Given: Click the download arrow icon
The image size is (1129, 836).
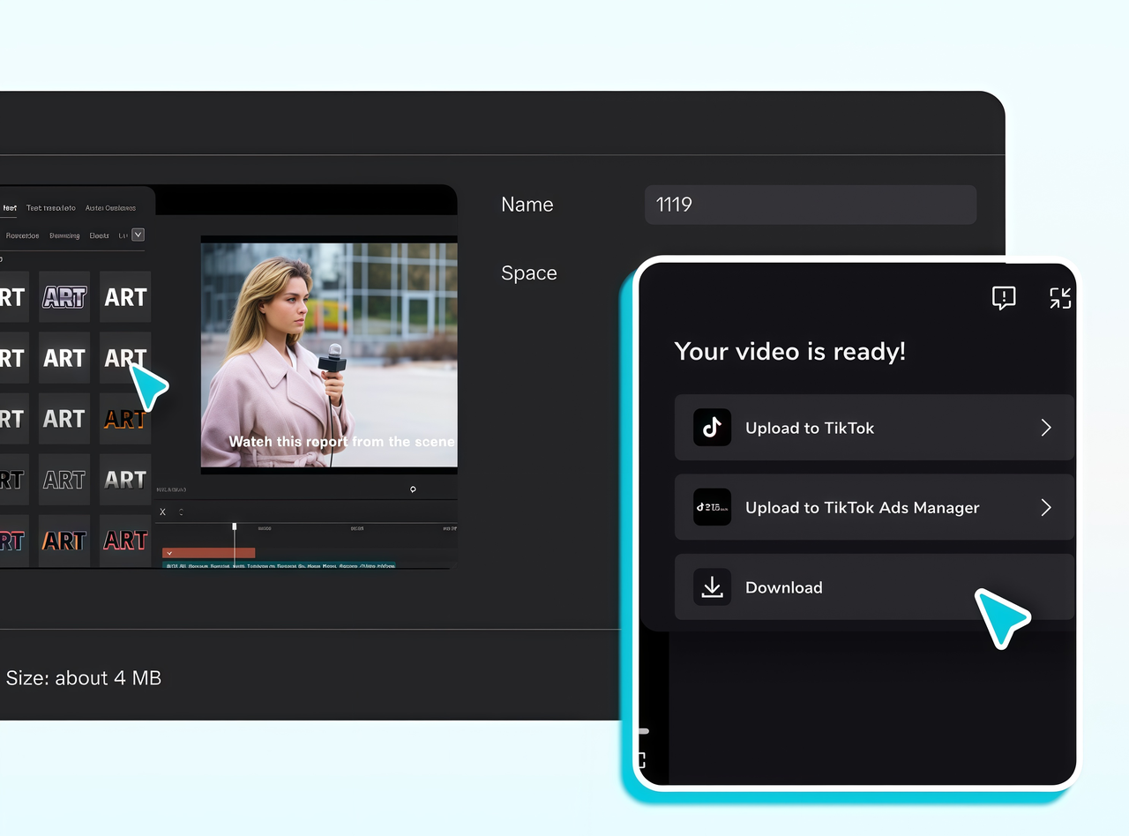Looking at the screenshot, I should click(712, 587).
